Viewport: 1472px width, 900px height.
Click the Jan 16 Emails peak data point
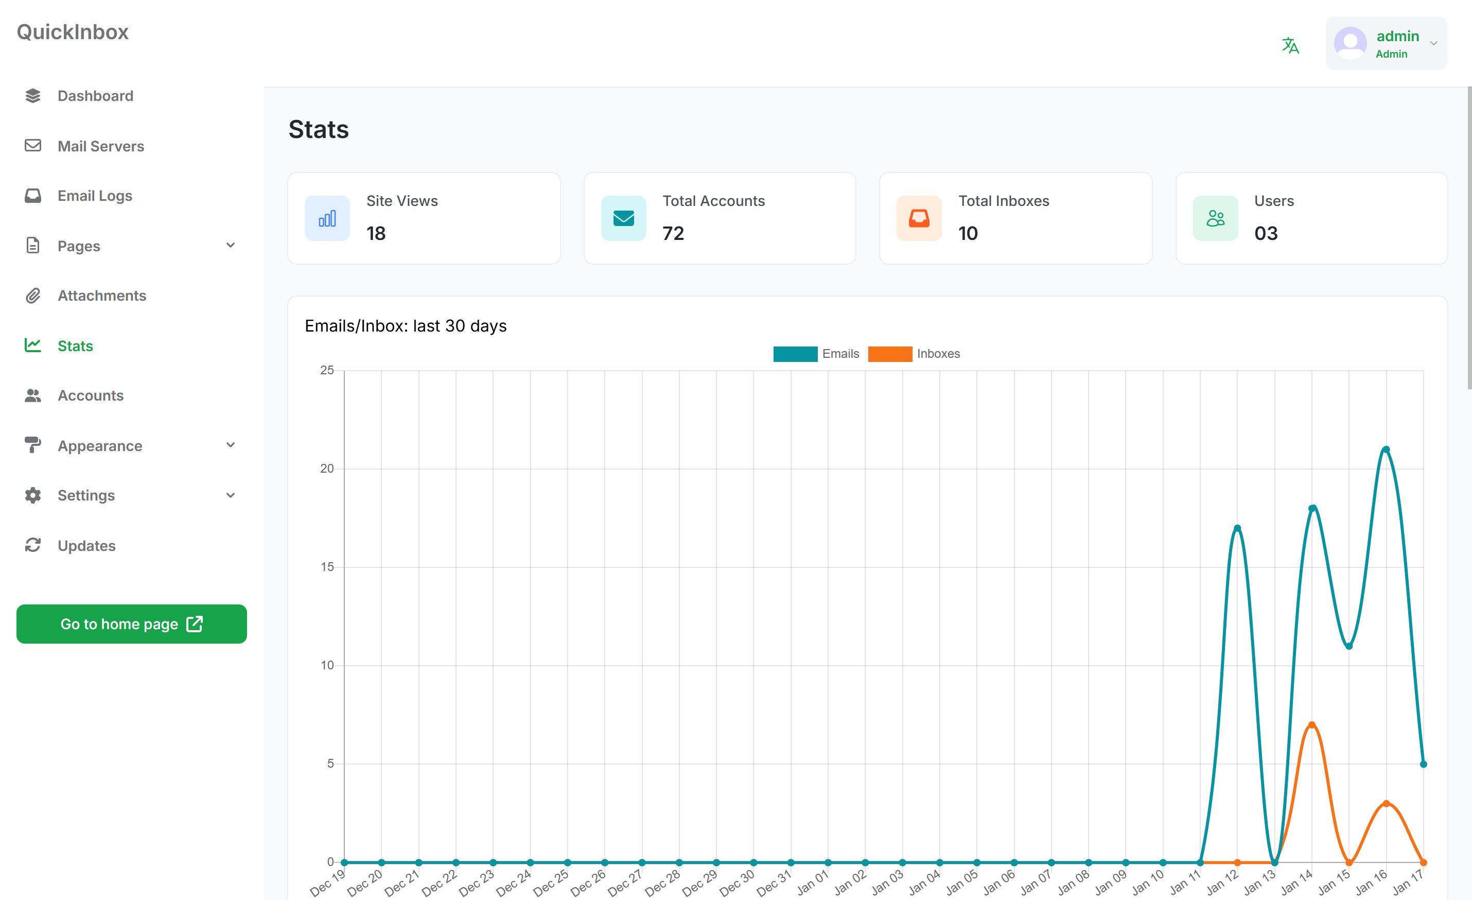click(1386, 449)
